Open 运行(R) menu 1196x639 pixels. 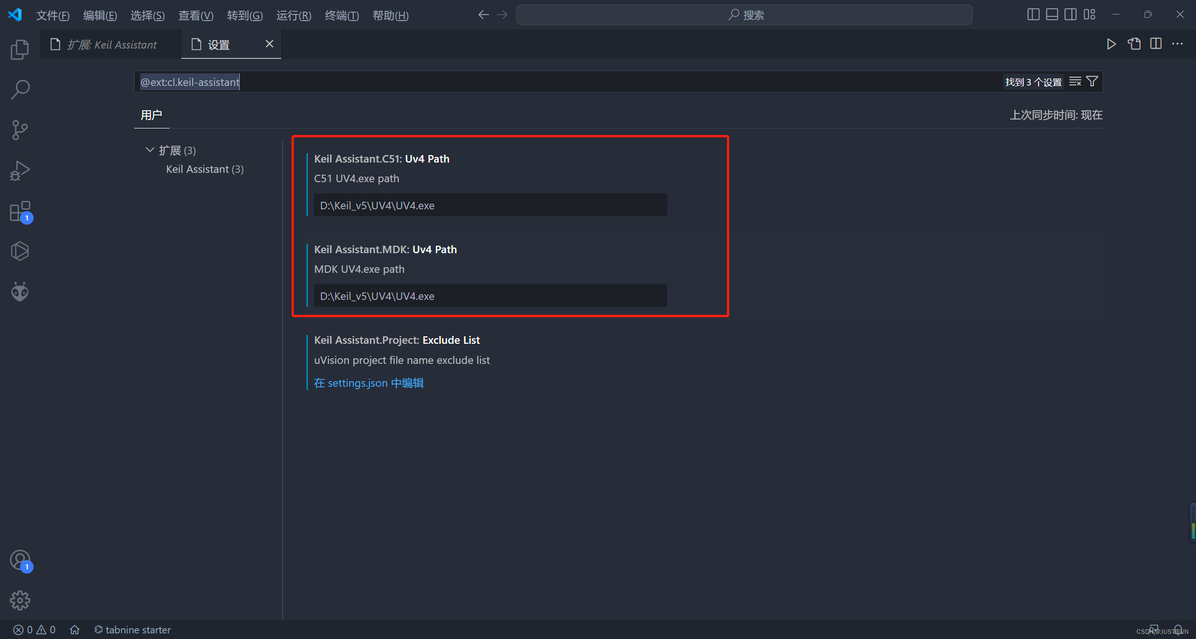coord(294,15)
